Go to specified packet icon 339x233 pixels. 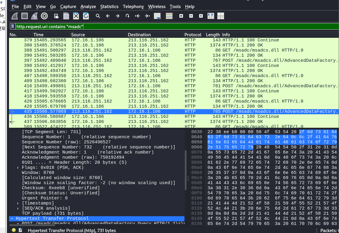(127, 16)
